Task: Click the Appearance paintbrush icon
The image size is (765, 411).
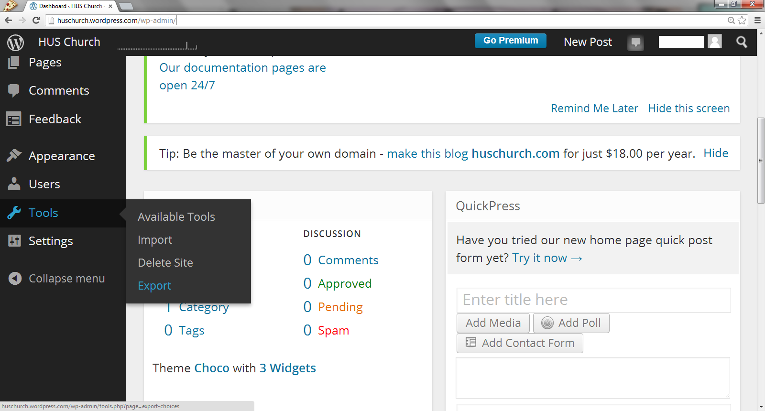Action: tap(14, 155)
